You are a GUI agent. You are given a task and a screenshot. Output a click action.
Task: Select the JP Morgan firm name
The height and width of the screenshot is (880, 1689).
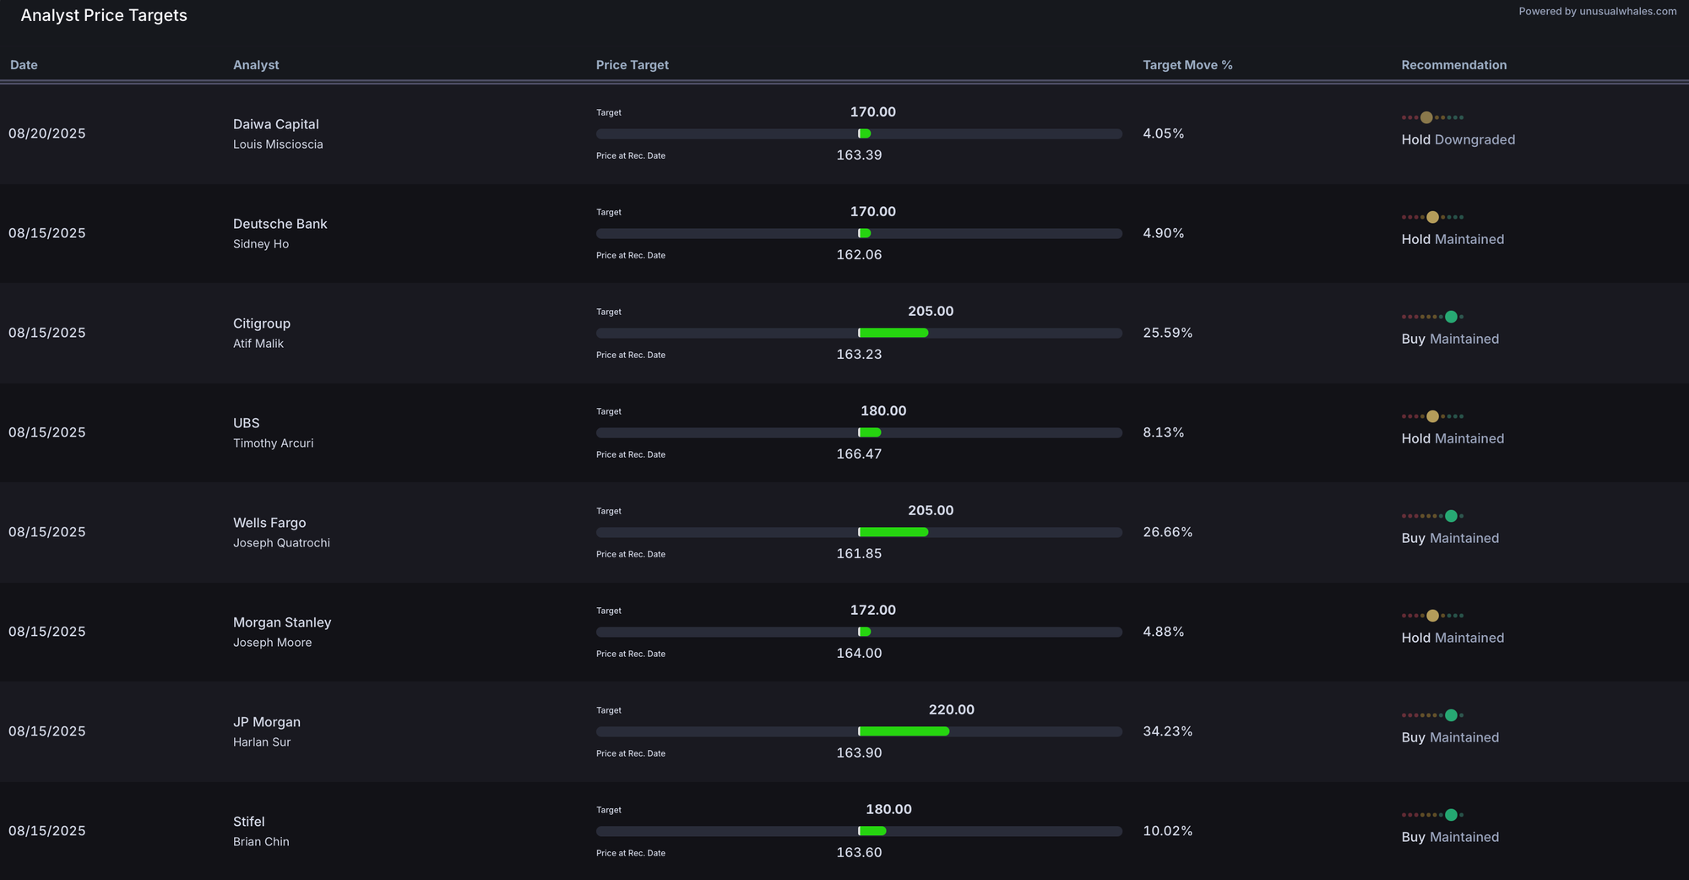click(267, 722)
